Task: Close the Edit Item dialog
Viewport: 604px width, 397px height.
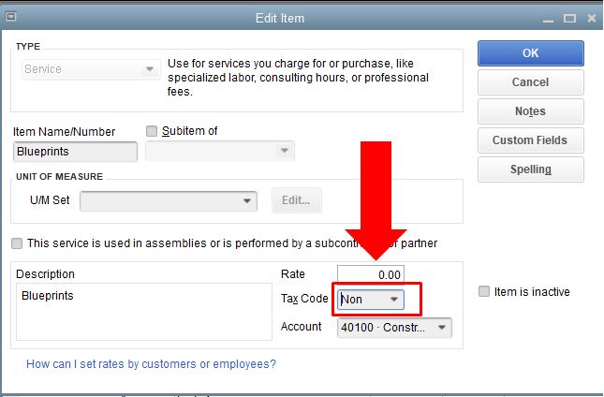Action: [x=592, y=18]
